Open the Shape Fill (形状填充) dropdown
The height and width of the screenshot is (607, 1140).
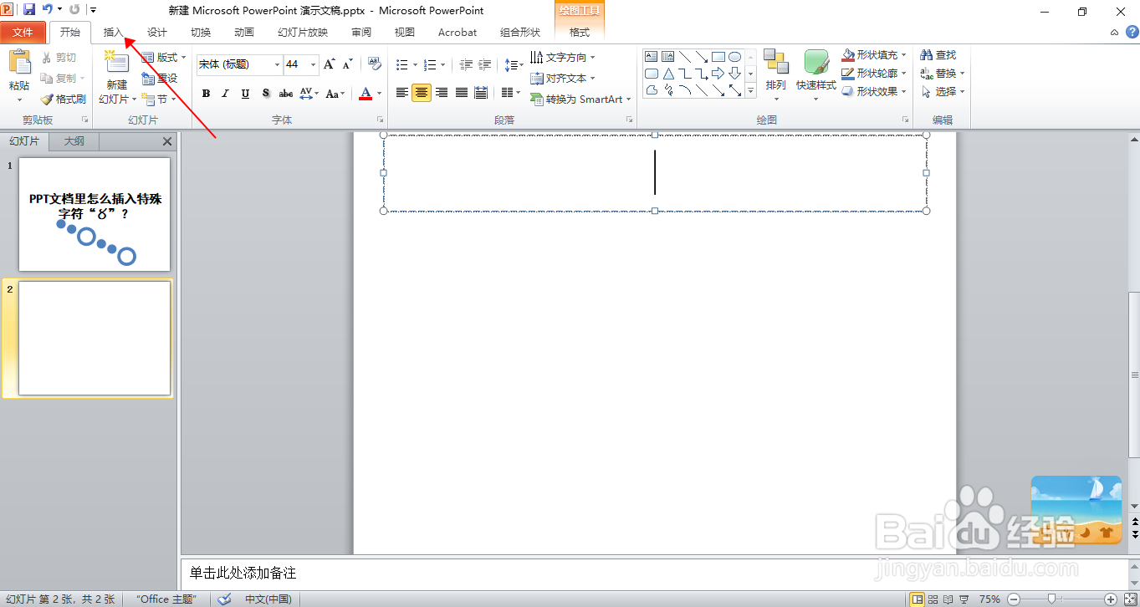(874, 55)
